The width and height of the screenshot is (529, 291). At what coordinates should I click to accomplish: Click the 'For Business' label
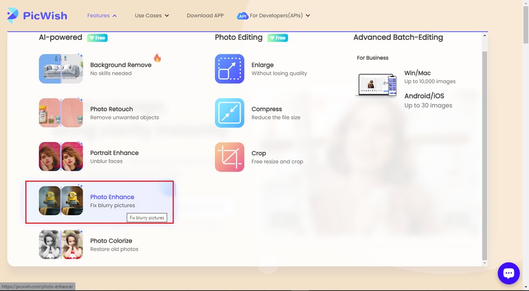click(x=373, y=58)
